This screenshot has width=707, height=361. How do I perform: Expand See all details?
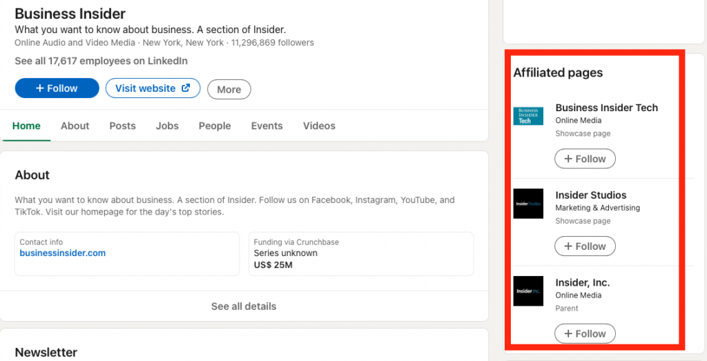[x=244, y=306]
